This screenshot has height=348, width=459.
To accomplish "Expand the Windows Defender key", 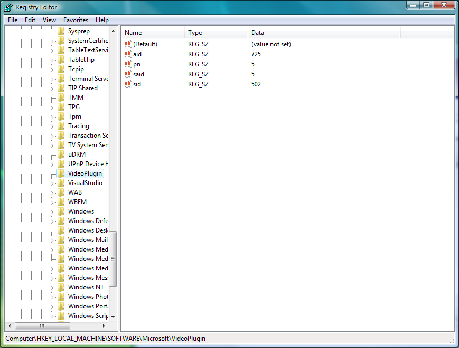I will (52, 221).
